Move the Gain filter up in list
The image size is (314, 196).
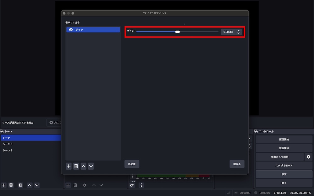84,166
